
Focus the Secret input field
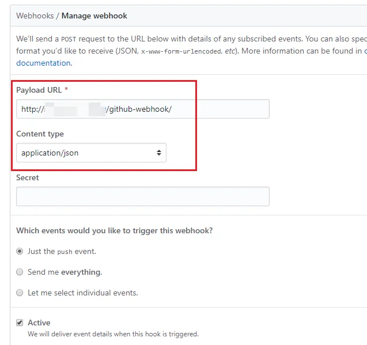142,196
